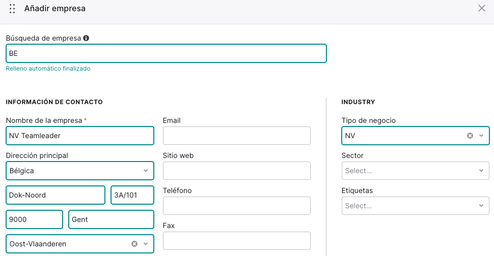Click the Búsqueda de empresa search field
494x256 pixels.
pyautogui.click(x=166, y=53)
